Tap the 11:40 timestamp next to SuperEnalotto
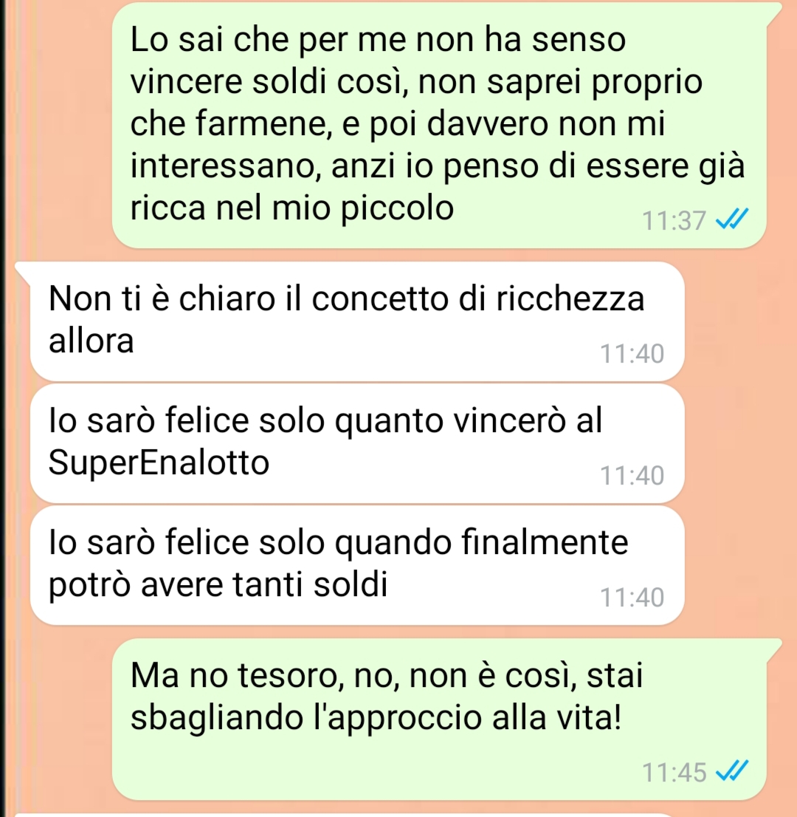 (632, 476)
